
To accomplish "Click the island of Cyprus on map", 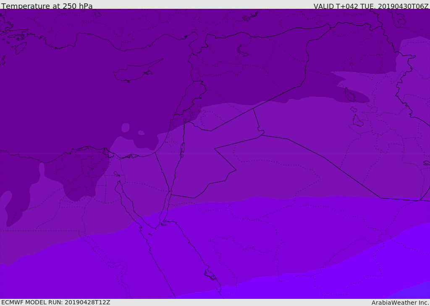I will 135,71.
